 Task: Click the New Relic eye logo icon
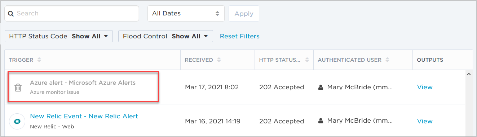point(17,122)
